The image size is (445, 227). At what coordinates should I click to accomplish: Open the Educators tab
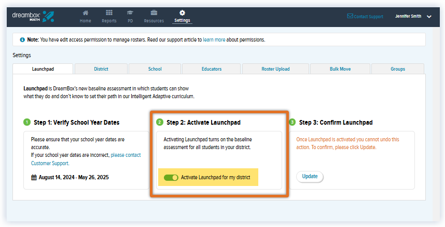click(212, 69)
